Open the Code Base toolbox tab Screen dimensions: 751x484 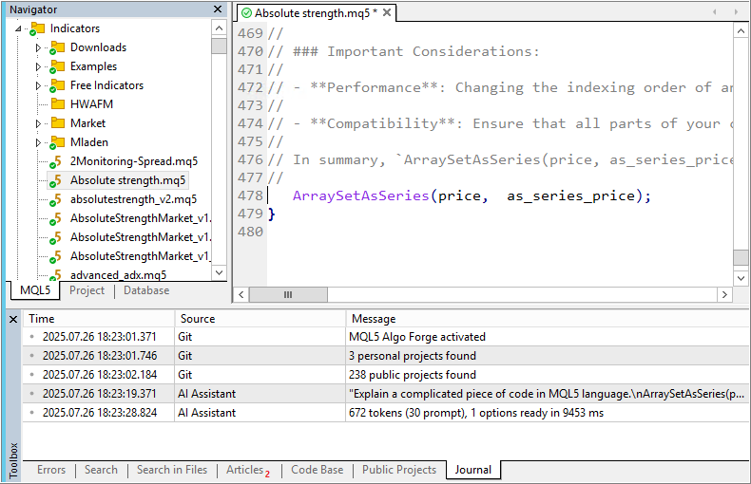point(318,470)
